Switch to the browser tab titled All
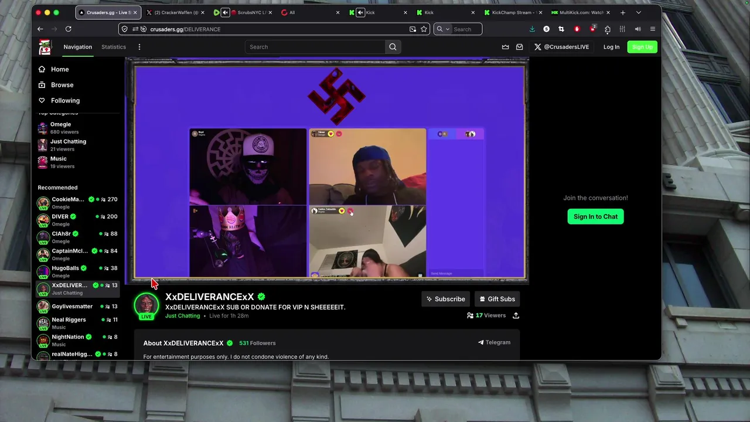 pyautogui.click(x=310, y=12)
